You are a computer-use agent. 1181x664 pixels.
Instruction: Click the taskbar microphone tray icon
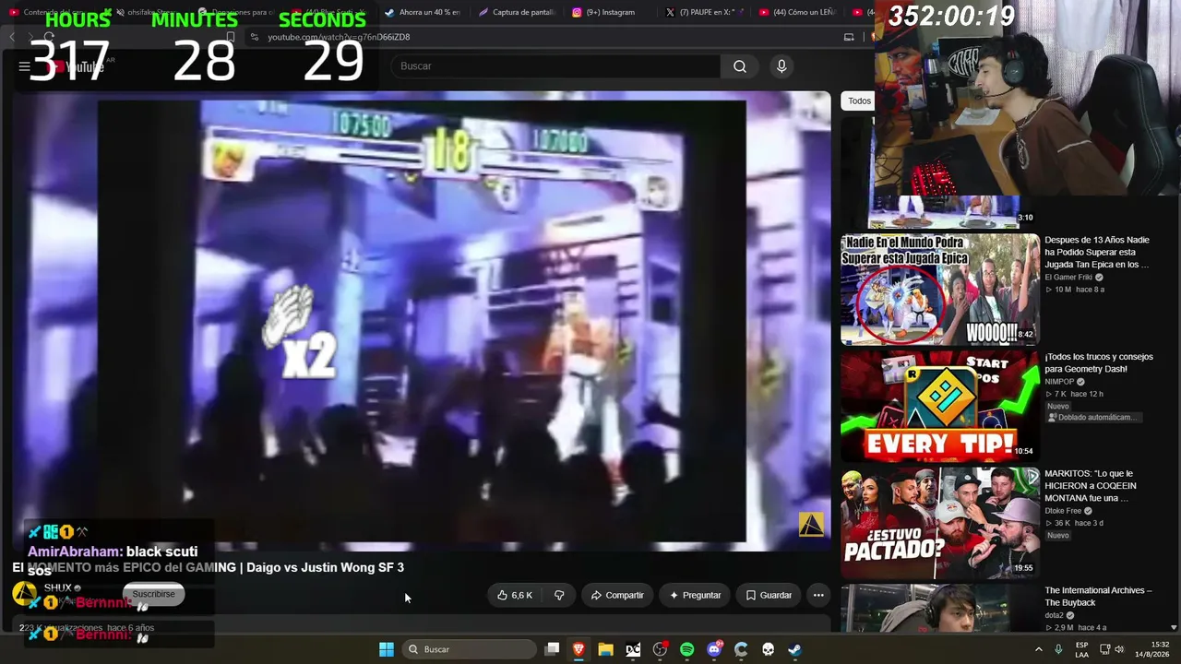[1058, 649]
